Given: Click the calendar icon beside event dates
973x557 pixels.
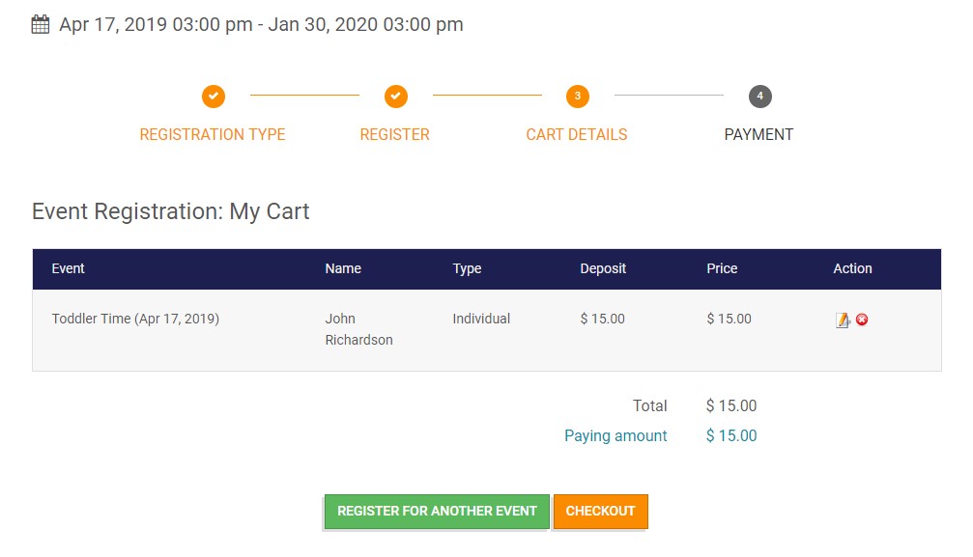Looking at the screenshot, I should (x=41, y=25).
